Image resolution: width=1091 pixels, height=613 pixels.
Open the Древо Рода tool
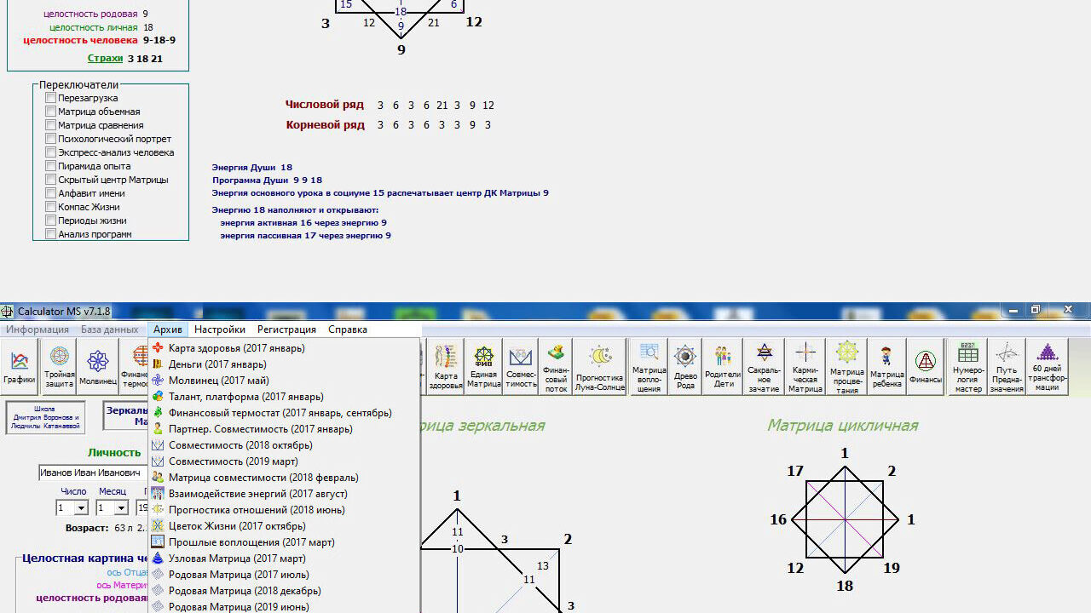(x=685, y=367)
